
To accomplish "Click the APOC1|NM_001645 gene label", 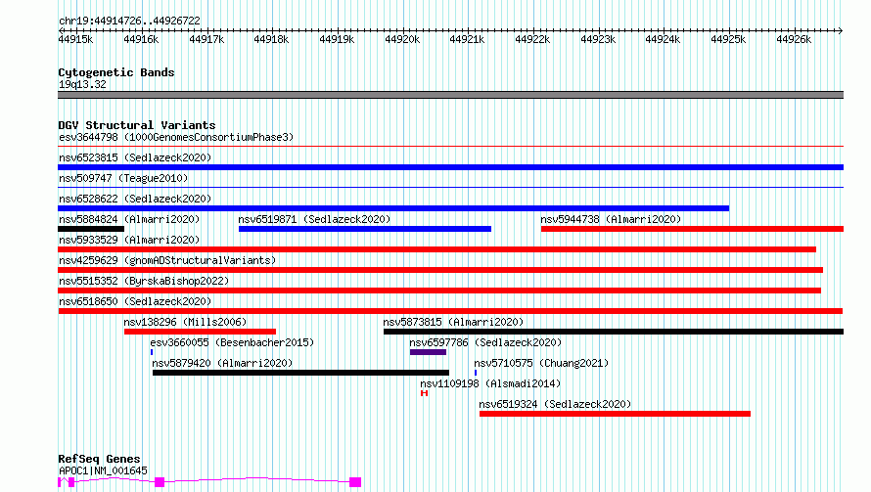I will click(104, 470).
